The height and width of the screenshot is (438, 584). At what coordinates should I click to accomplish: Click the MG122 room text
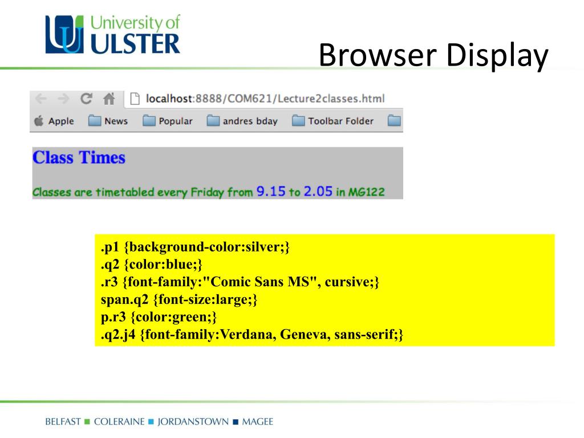[x=366, y=192]
